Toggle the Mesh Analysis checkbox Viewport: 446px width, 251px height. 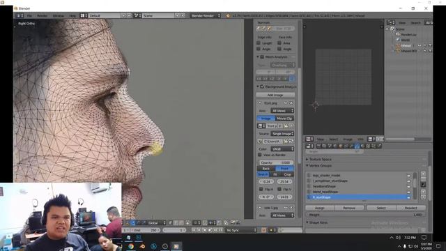coord(262,57)
